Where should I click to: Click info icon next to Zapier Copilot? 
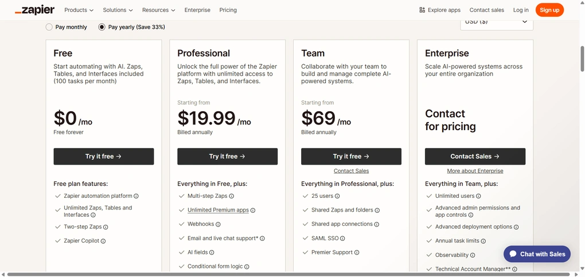pyautogui.click(x=103, y=241)
